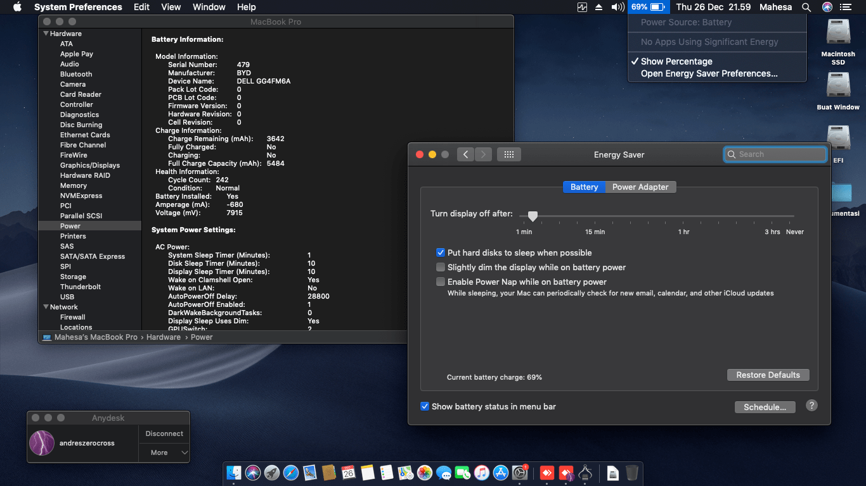Click date and time in menu bar
This screenshot has width=866, height=486.
[713, 7]
